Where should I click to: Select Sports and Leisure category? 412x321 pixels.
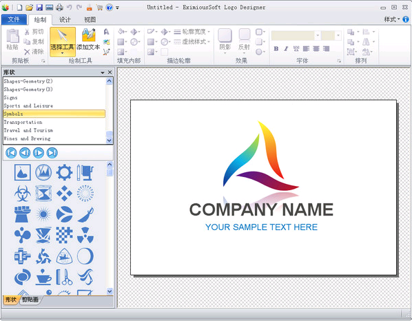(x=54, y=106)
